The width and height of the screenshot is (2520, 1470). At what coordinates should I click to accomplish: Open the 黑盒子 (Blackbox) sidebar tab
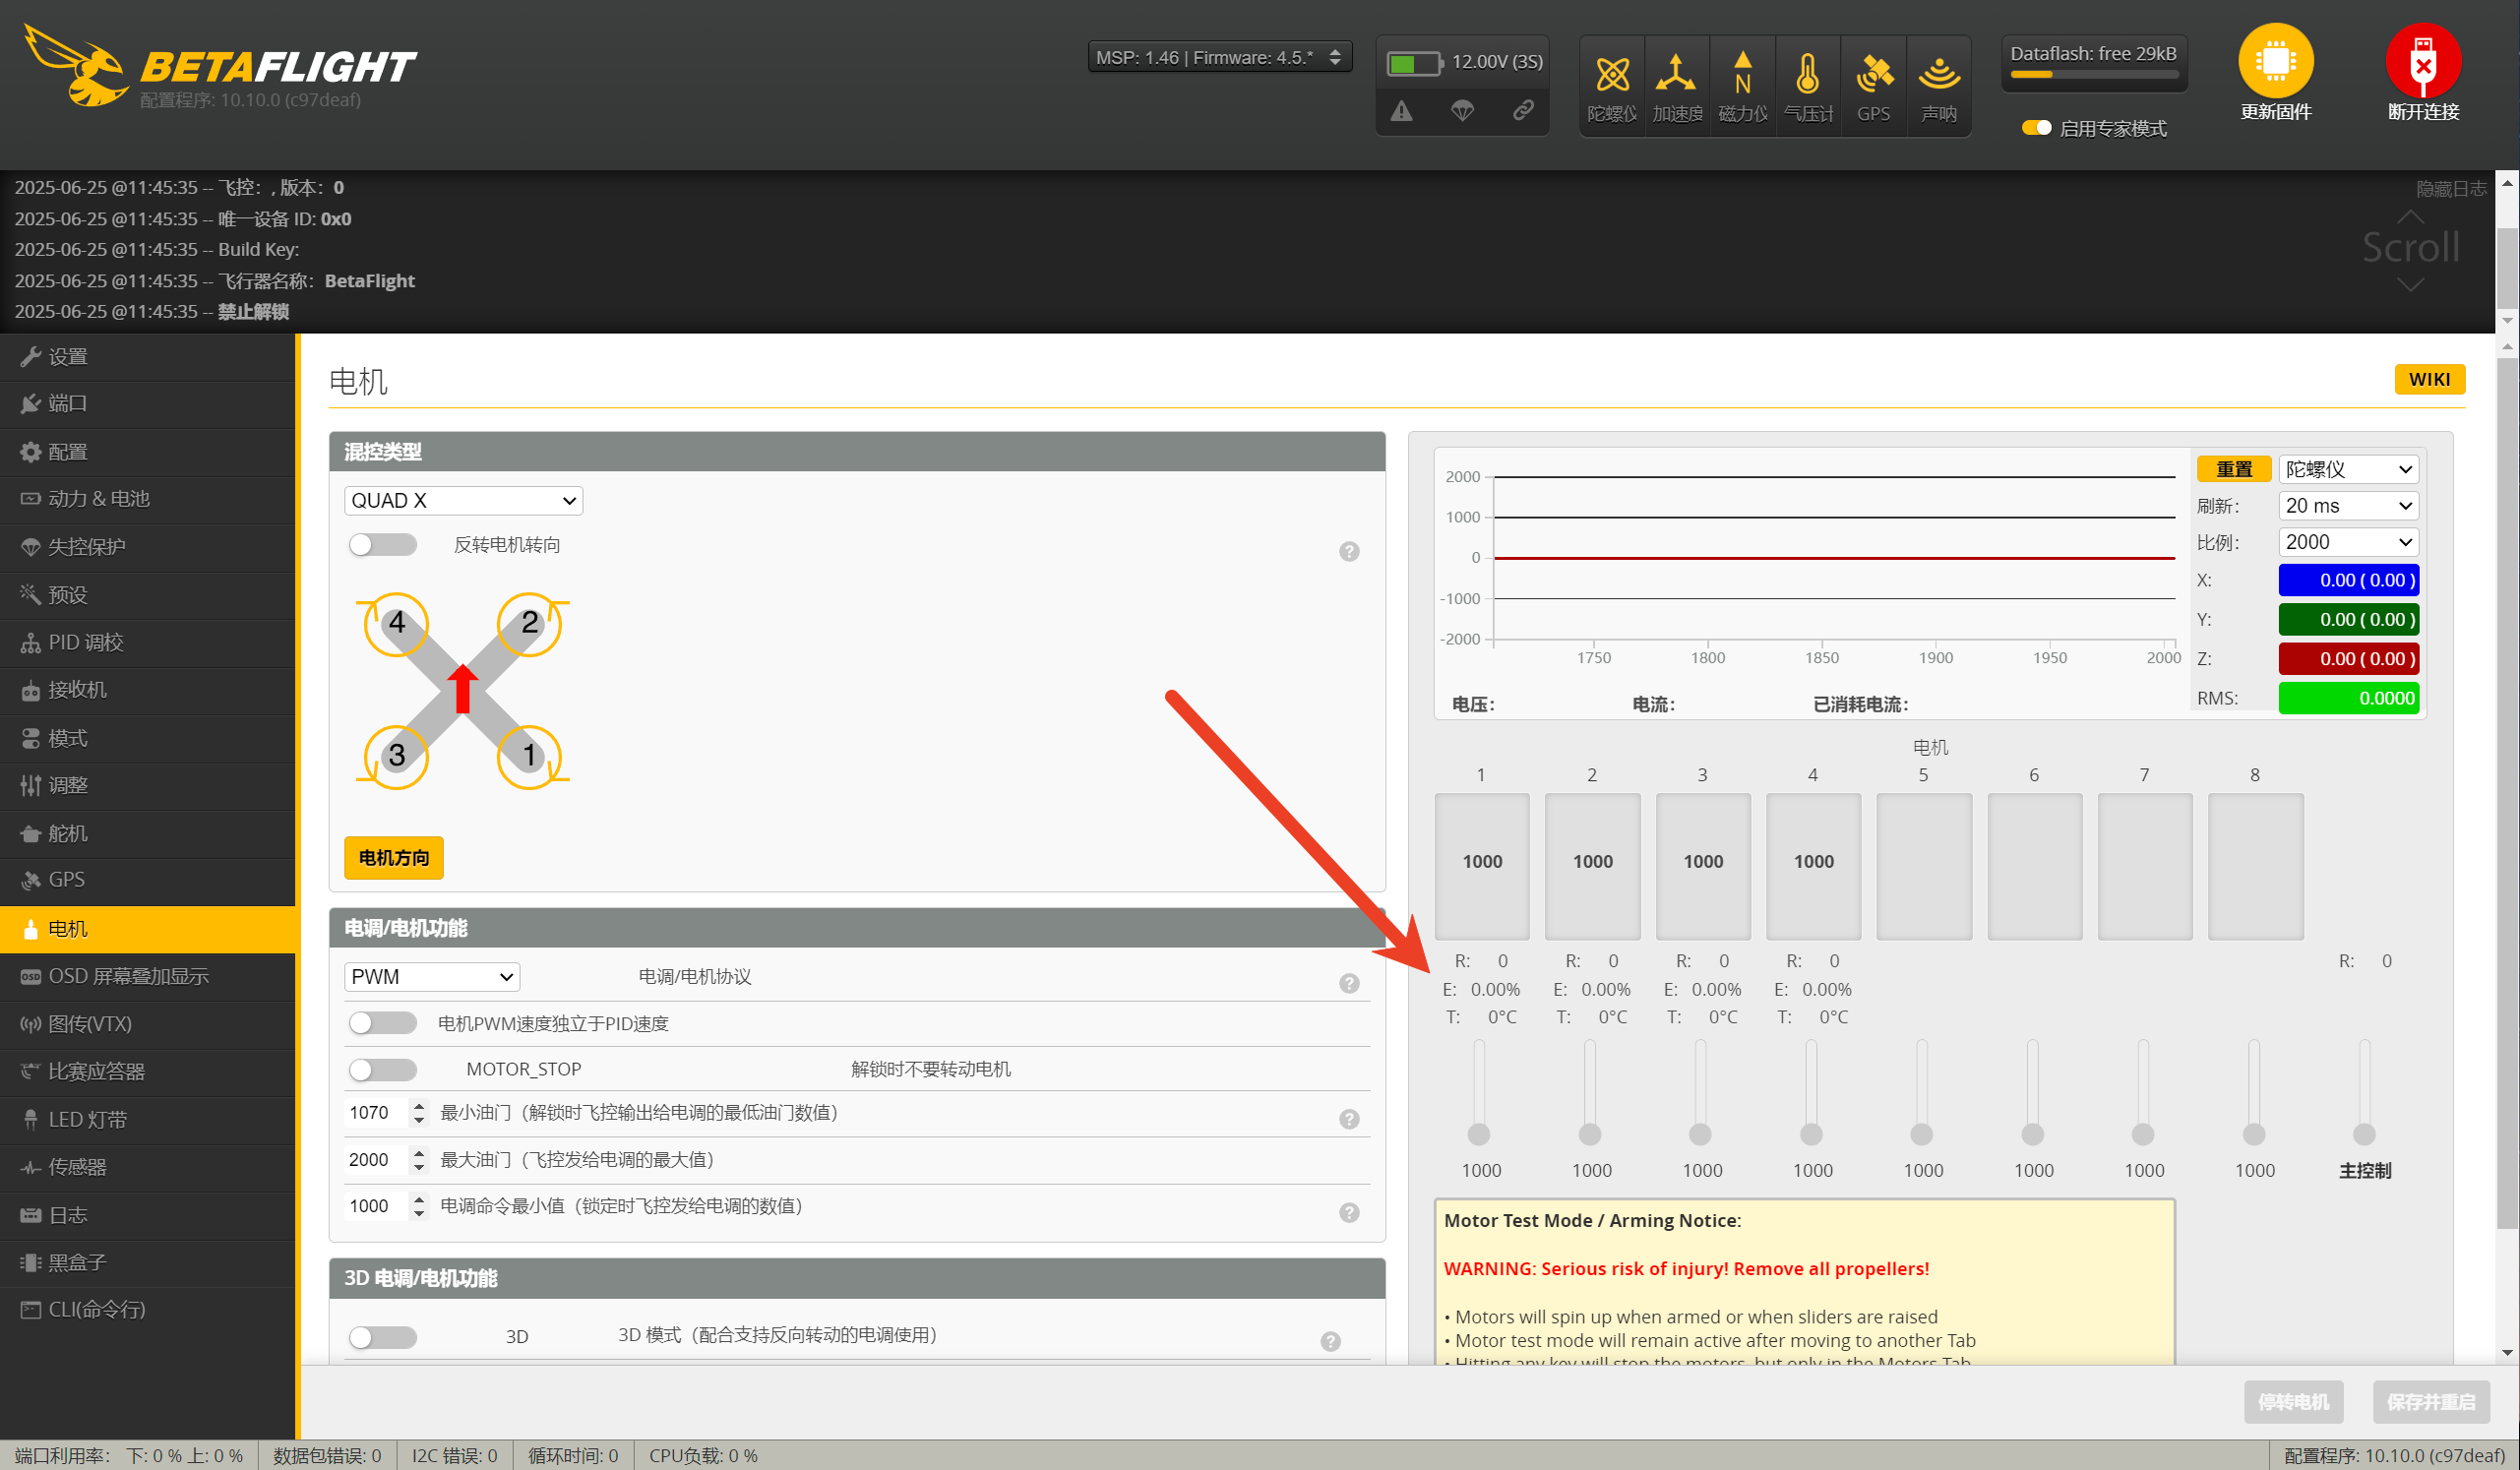[x=148, y=1262]
